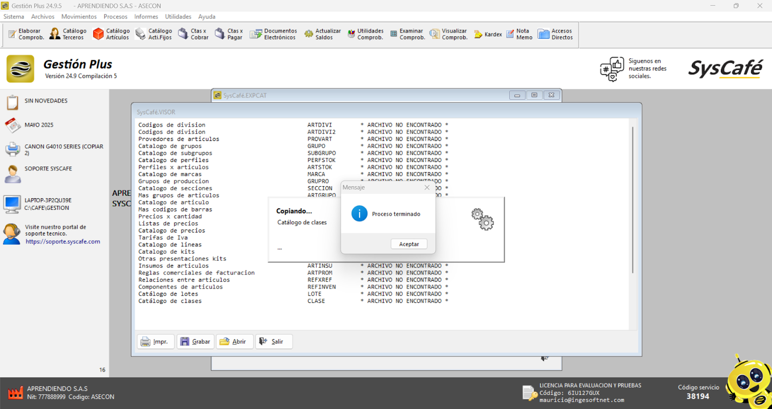Select SOPORTE SYSCAFE in the sidebar

(x=48, y=169)
